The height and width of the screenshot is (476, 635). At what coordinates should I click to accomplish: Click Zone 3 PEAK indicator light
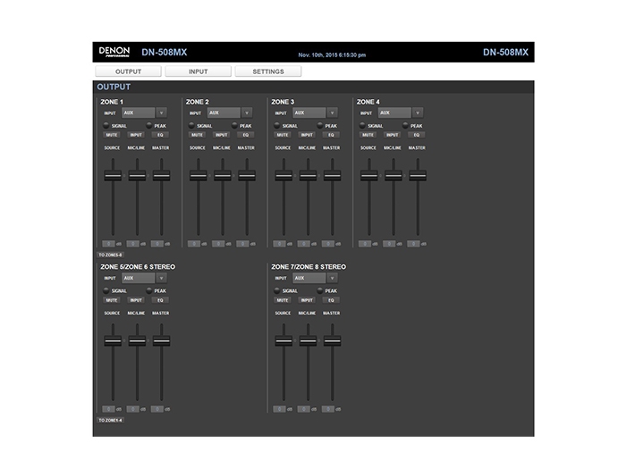pyautogui.click(x=320, y=125)
